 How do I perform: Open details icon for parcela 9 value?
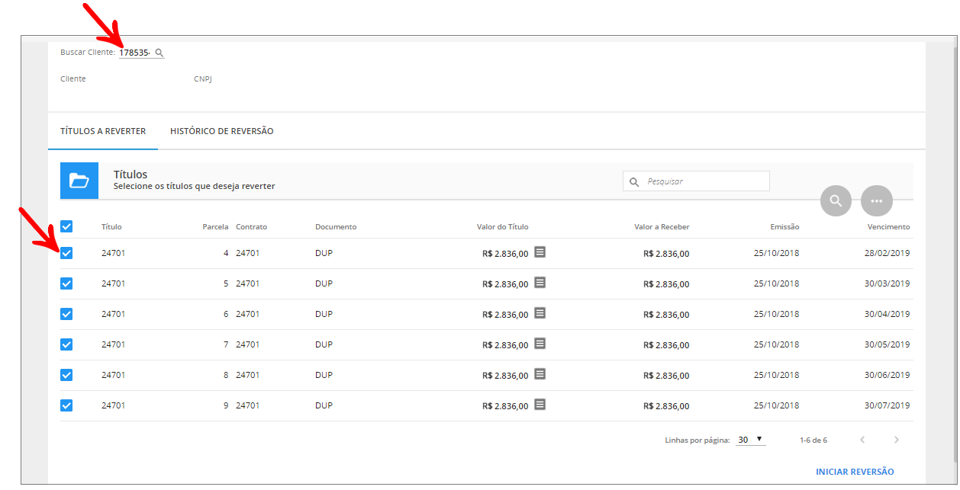540,405
